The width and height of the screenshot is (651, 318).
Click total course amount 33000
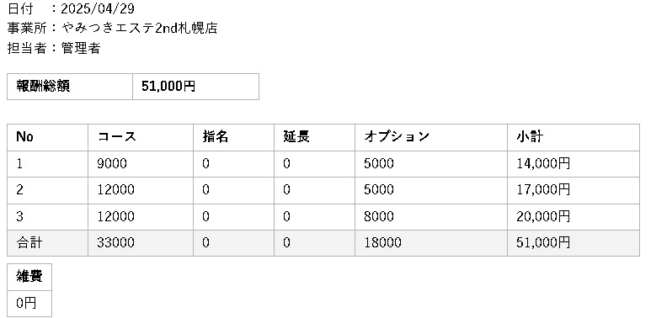116,242
